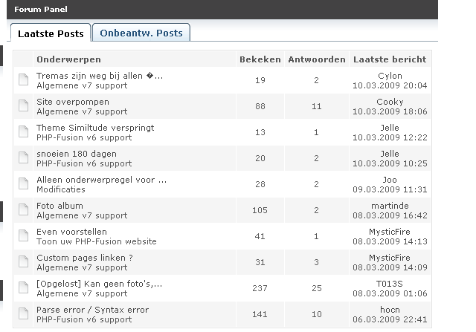Open thread Theme Similtude verspringt
This screenshot has height=332, width=476.
95,128
